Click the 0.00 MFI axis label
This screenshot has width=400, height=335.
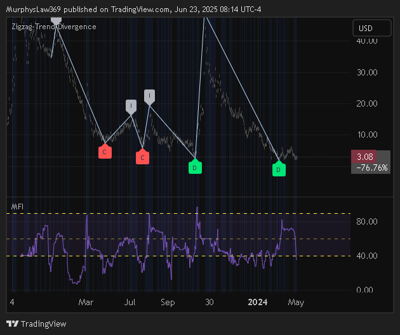[x=364, y=289]
